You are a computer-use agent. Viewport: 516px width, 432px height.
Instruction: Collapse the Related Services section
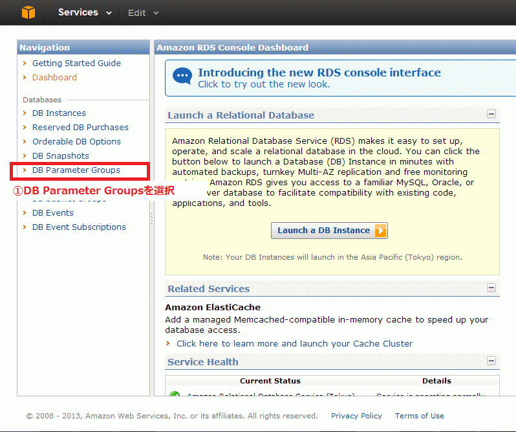pos(491,288)
